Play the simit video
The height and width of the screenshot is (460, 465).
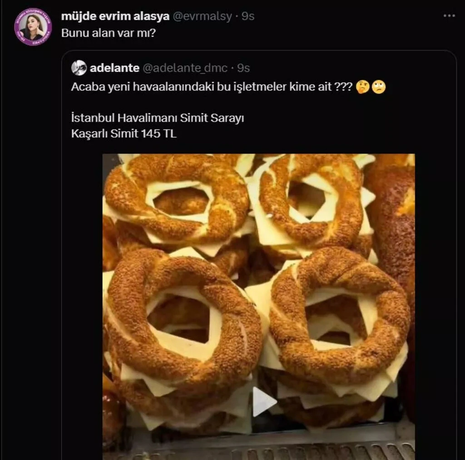coord(264,401)
